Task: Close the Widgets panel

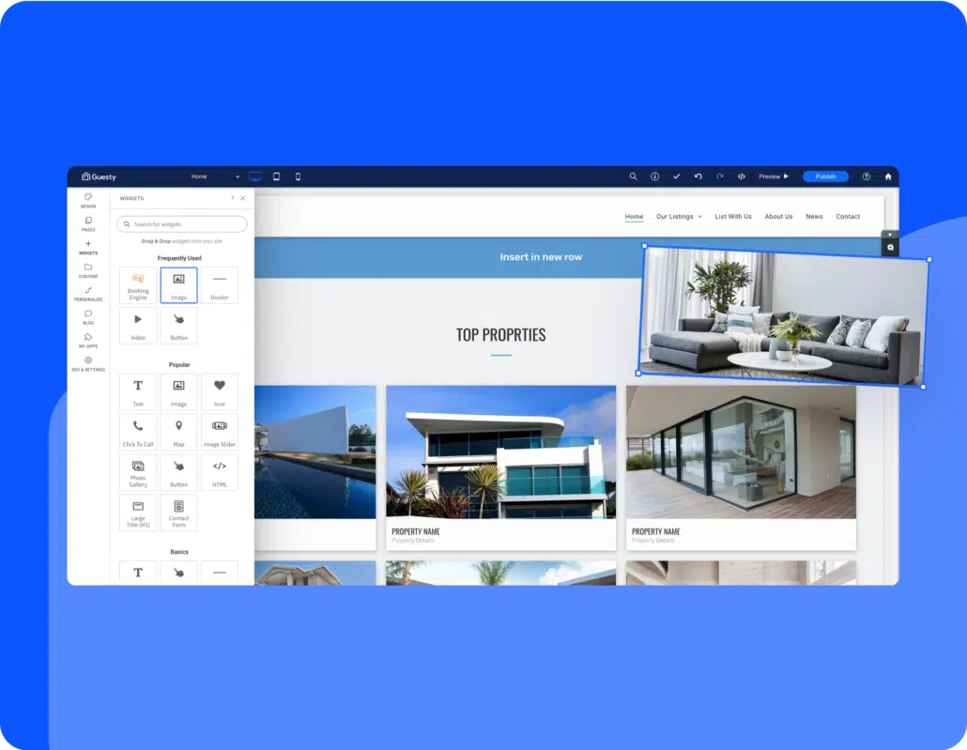Action: [243, 198]
